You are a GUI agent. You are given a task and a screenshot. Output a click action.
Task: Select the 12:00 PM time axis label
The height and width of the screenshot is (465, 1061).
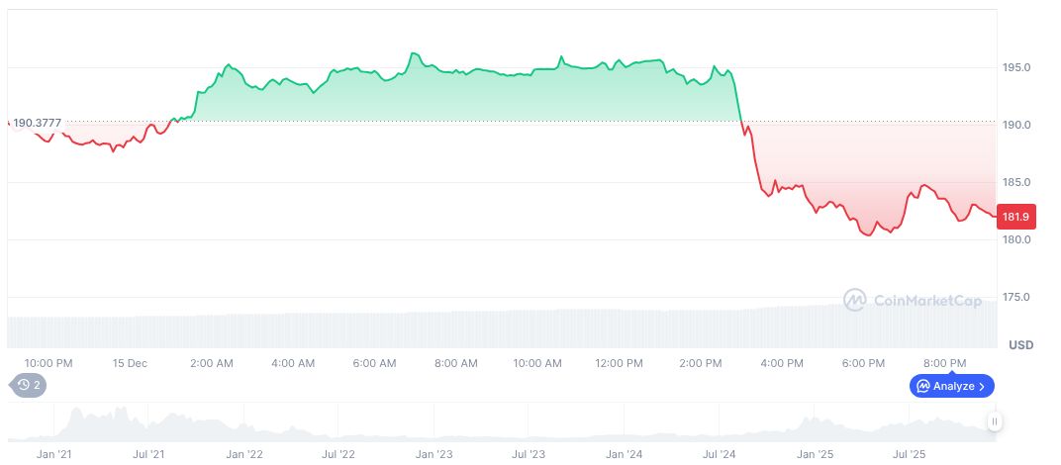point(619,363)
